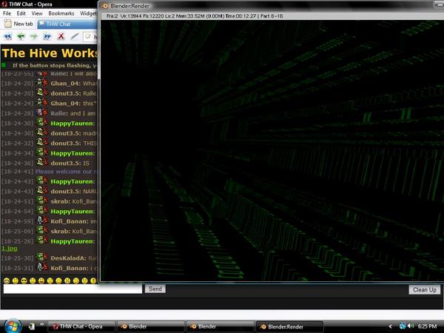444x333 pixels.
Task: Open the Windows Start orb
Action: pos(13,326)
